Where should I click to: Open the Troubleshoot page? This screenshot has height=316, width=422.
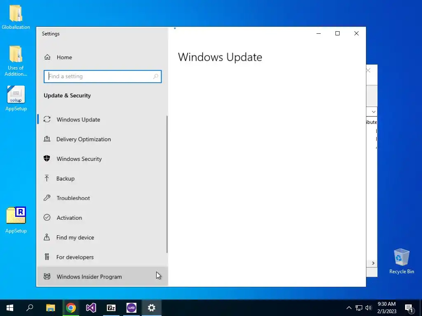point(102,198)
